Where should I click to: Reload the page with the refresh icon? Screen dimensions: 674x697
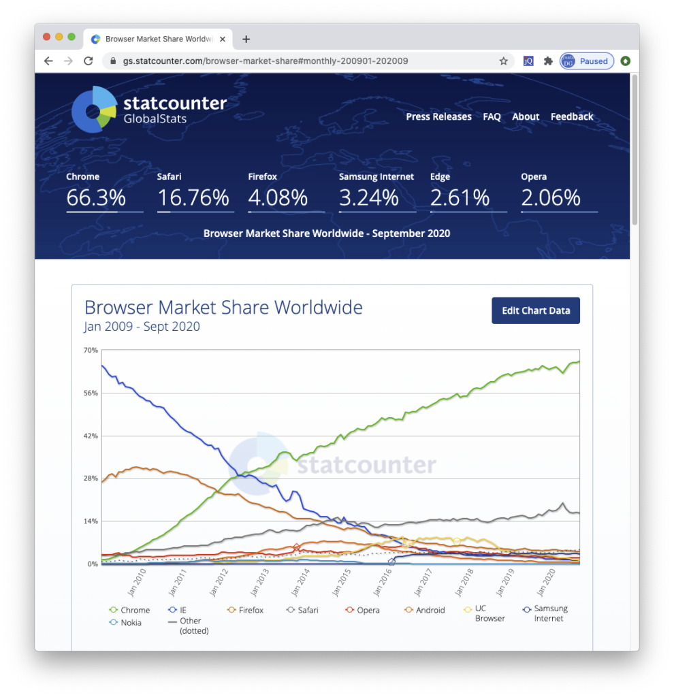[x=89, y=61]
